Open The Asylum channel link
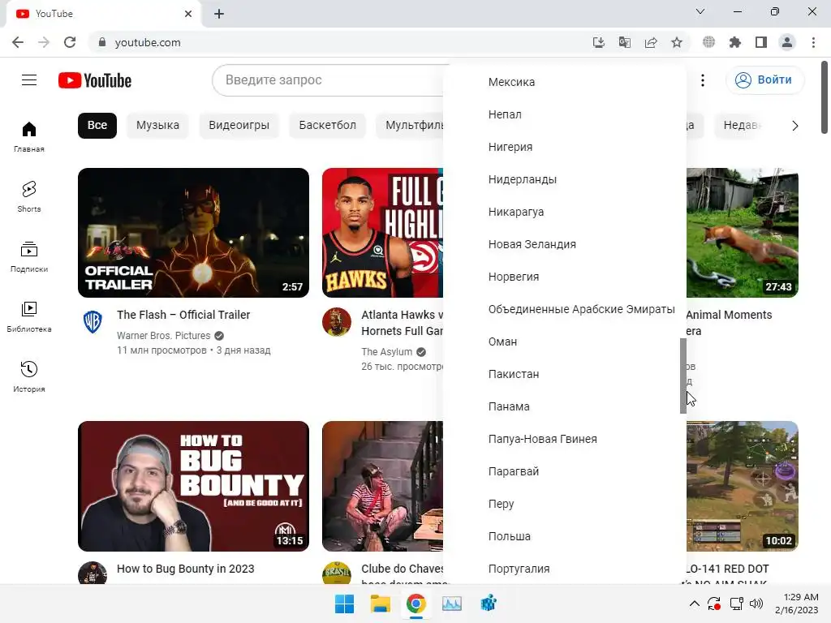Image resolution: width=831 pixels, height=623 pixels. click(387, 352)
